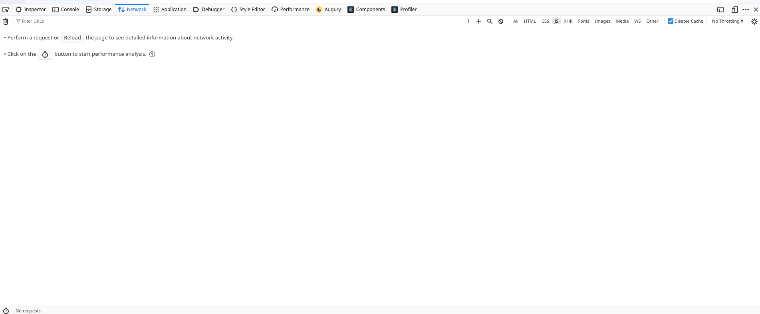Start performance analysis with stopwatch button
Viewport: 760px width, 314px height.
click(45, 55)
